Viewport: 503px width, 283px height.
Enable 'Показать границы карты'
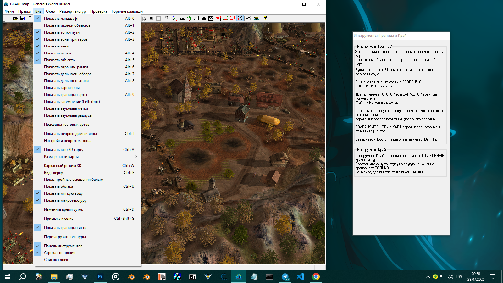87,95
